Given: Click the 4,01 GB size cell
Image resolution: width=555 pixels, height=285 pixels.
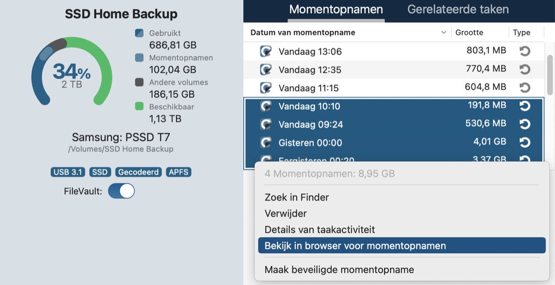Looking at the screenshot, I should point(490,141).
